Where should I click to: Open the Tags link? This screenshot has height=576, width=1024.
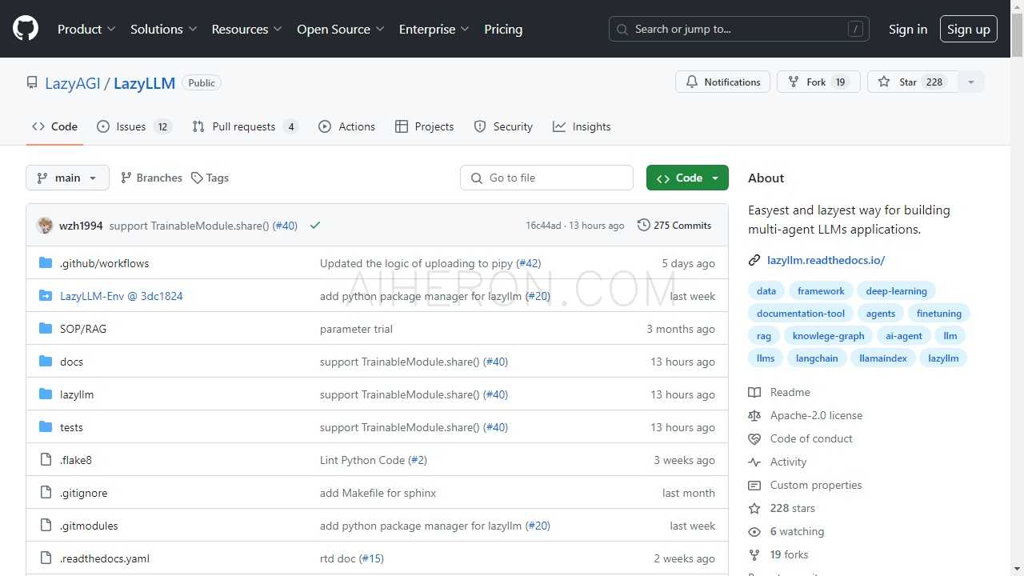[210, 178]
